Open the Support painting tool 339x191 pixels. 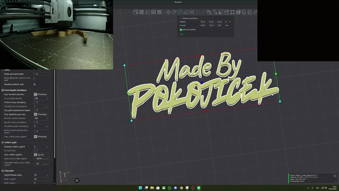[221, 12]
